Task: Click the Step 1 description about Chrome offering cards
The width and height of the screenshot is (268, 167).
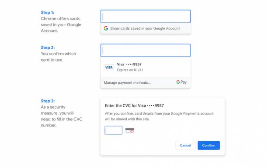Action: [61, 25]
